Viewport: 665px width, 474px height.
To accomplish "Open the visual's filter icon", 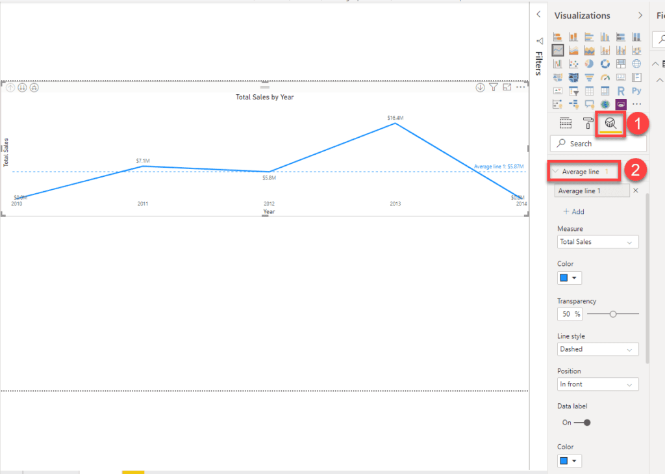I will point(494,87).
